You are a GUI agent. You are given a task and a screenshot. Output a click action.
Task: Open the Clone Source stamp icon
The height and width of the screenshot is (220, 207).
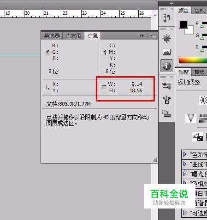[167, 113]
